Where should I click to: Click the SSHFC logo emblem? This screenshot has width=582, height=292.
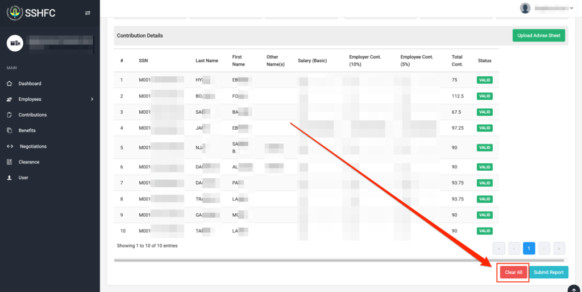[x=14, y=13]
